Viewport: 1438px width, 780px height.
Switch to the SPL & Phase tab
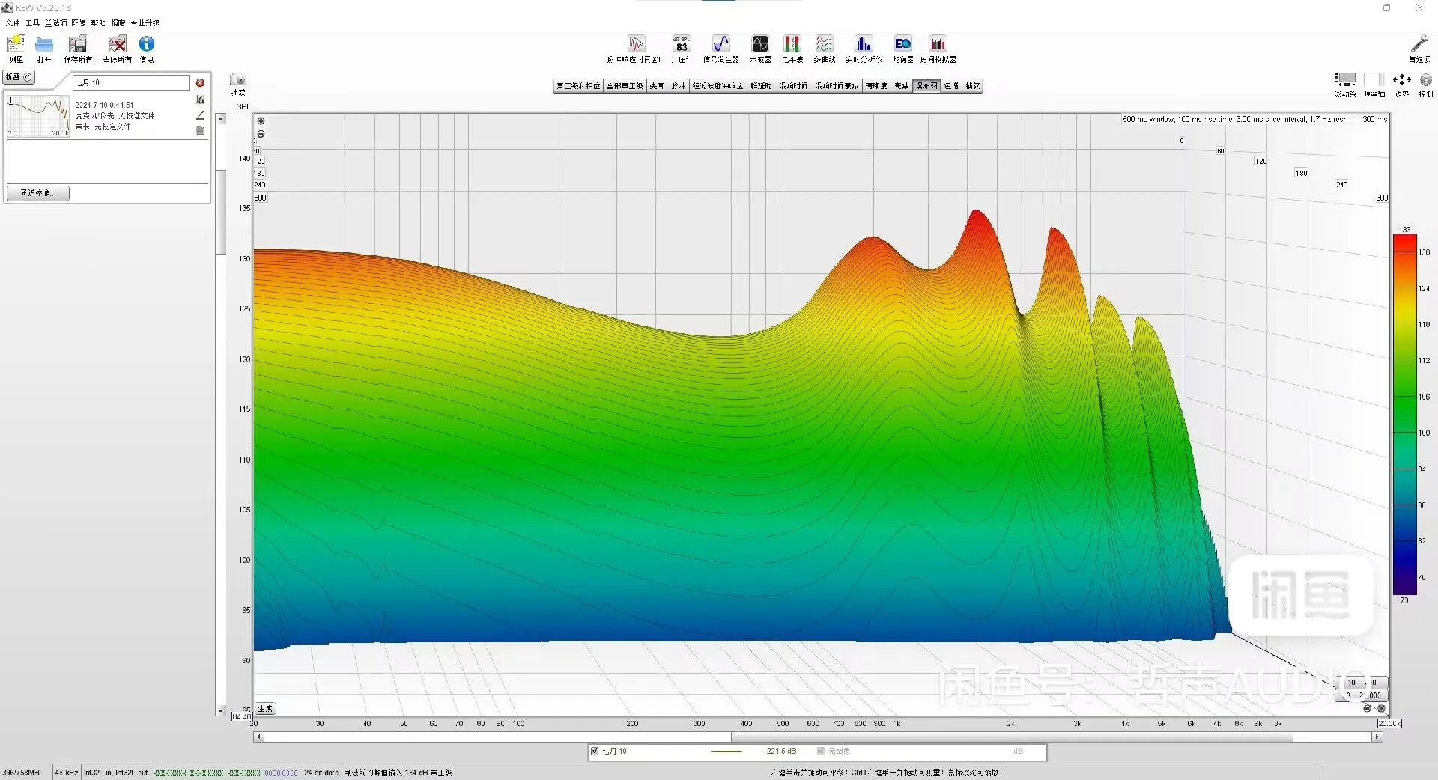578,86
